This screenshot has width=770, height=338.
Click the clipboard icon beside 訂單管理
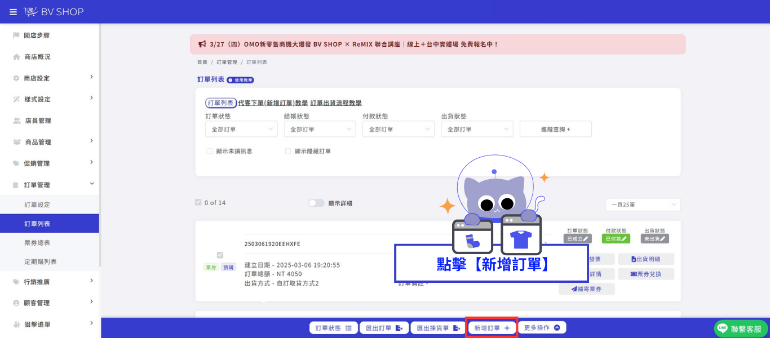(16, 185)
